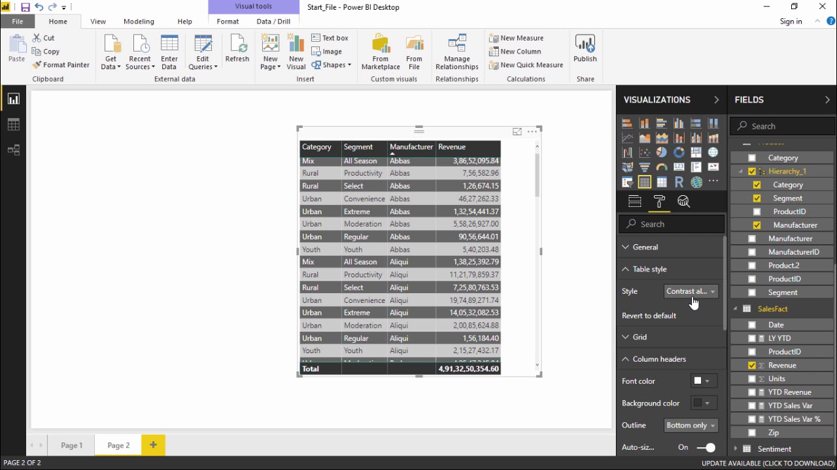Pick the waterfall chart visual
The height and width of the screenshot is (470, 837).
click(x=627, y=152)
